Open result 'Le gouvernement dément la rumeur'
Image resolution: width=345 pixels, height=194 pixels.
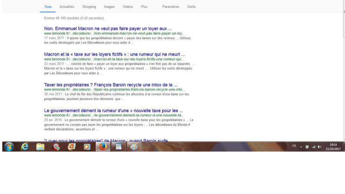(x=113, y=110)
